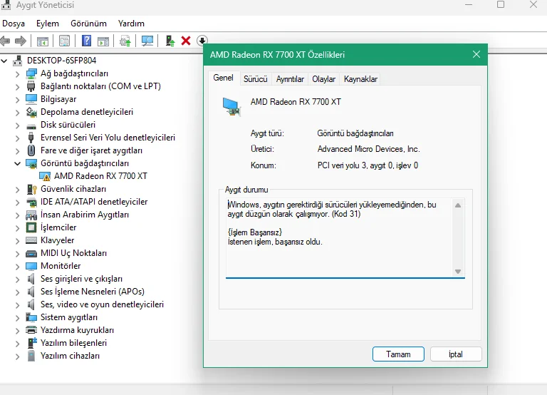Switch to the Ayrıntılar tab
This screenshot has height=395, width=547.
point(290,79)
